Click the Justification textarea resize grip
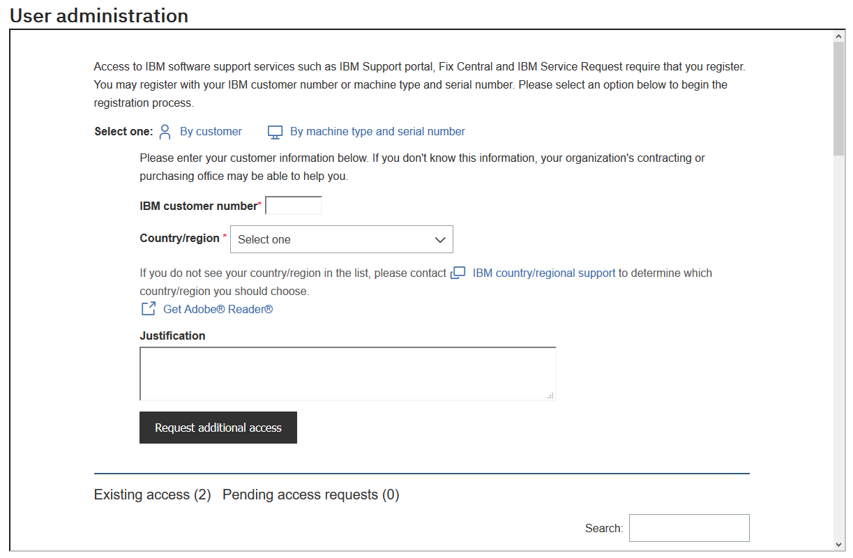 [x=550, y=395]
